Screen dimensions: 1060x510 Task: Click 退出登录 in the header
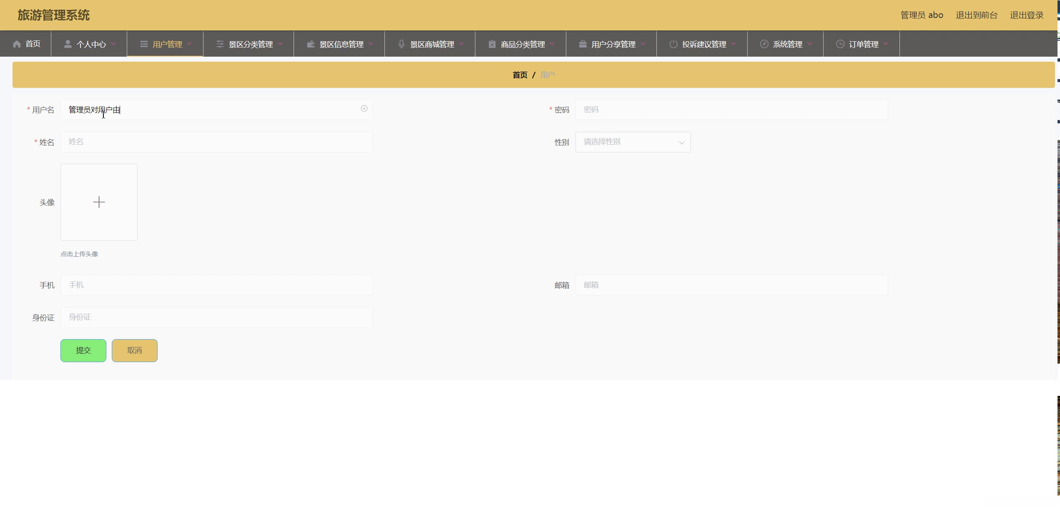(x=1026, y=15)
